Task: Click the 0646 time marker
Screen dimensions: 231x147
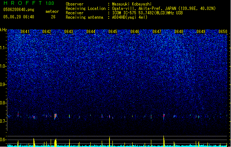Action: (135, 32)
